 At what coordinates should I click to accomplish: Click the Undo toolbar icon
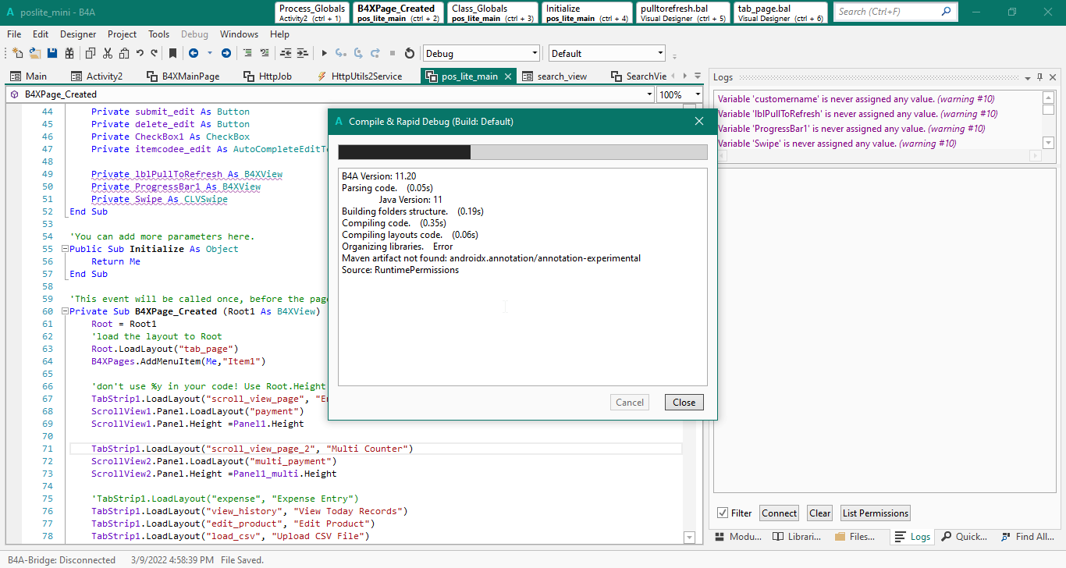point(140,53)
